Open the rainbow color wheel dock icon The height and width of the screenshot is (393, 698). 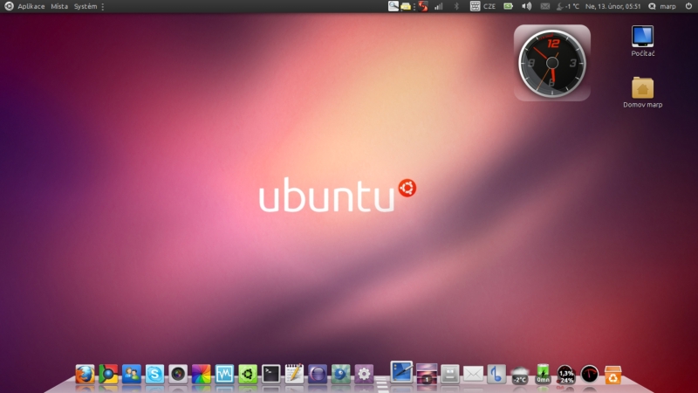(202, 374)
